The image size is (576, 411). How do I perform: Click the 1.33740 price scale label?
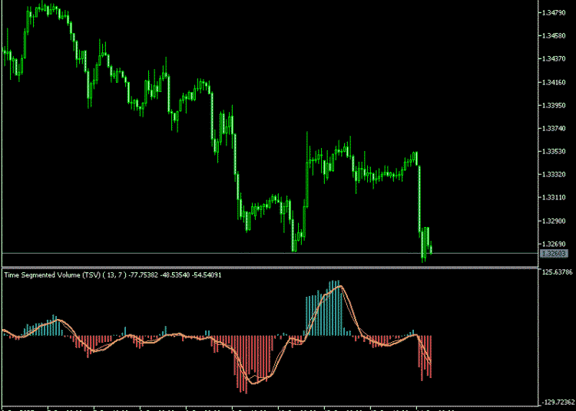(554, 129)
